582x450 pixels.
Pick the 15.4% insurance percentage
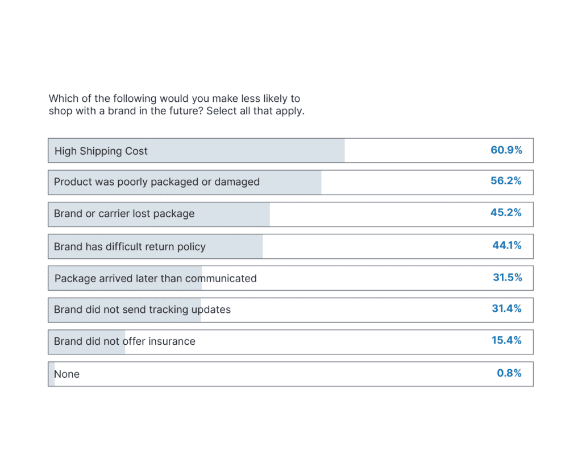click(x=506, y=340)
